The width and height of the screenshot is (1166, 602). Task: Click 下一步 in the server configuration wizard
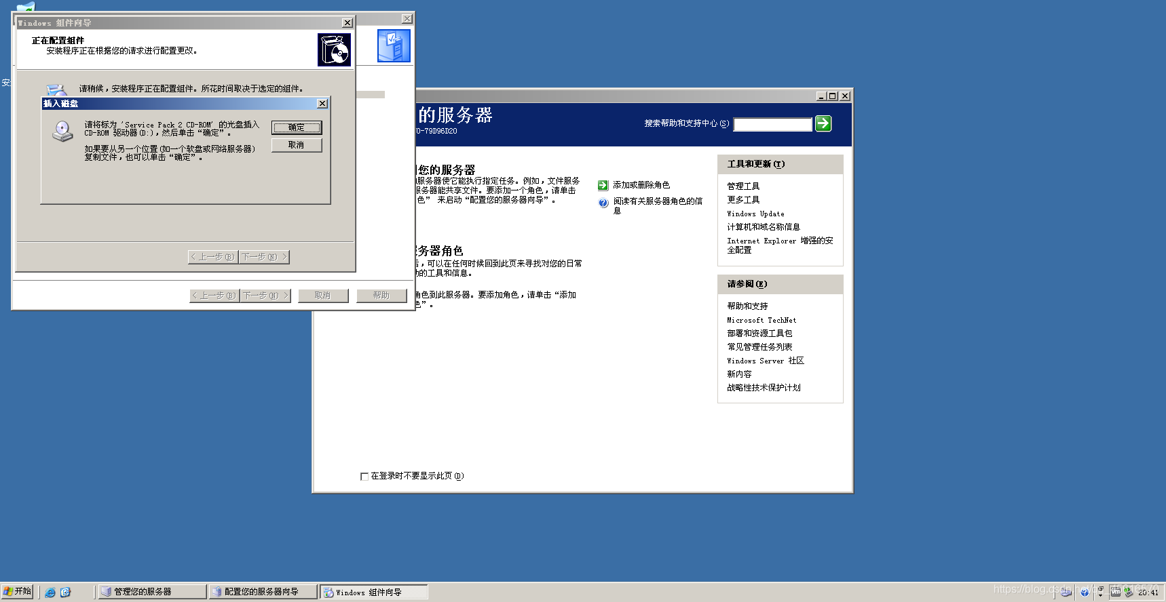pyautogui.click(x=265, y=296)
